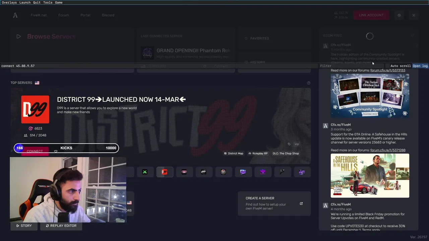Viewport: 429px width, 241px height.
Task: Open the Overlays menu
Action: (9, 2)
